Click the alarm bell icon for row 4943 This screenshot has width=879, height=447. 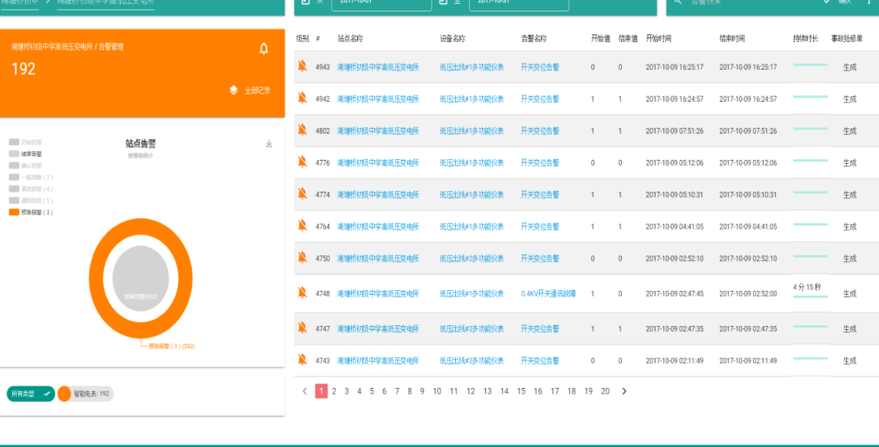point(302,67)
